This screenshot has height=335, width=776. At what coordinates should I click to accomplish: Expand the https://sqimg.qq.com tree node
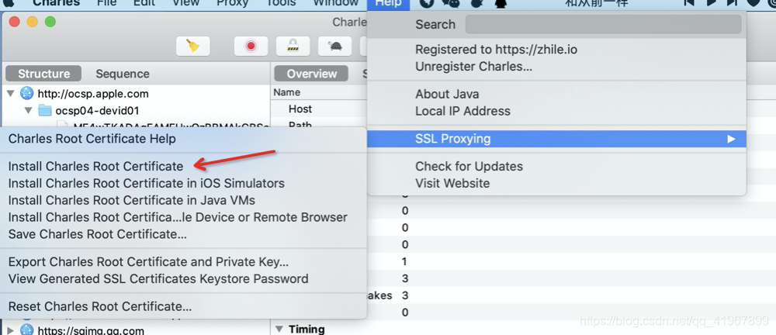[10, 330]
